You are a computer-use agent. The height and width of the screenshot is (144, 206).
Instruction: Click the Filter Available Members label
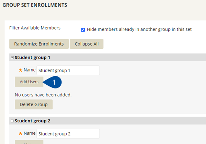point(35,28)
